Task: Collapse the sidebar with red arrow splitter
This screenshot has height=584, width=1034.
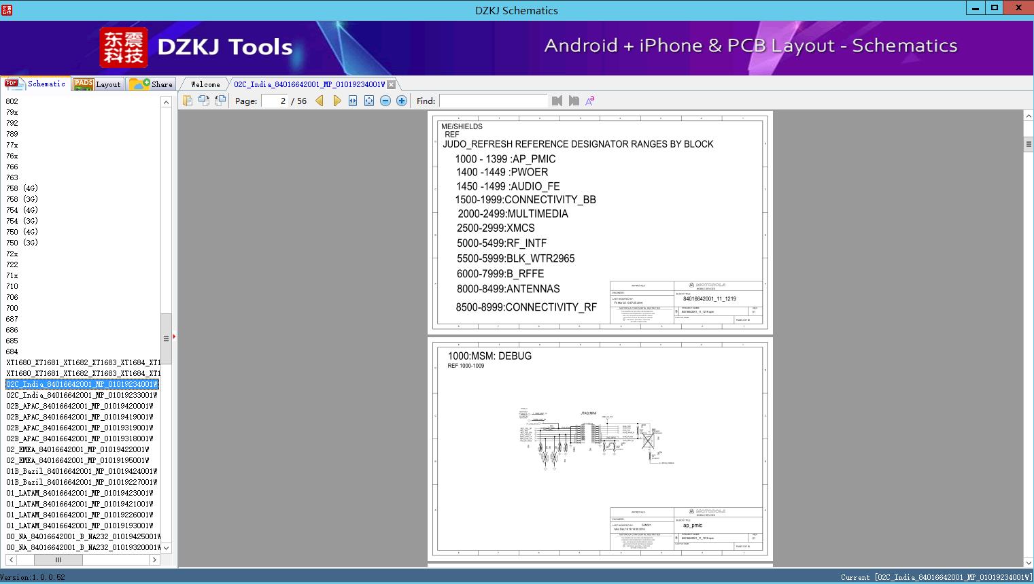Action: tap(174, 337)
